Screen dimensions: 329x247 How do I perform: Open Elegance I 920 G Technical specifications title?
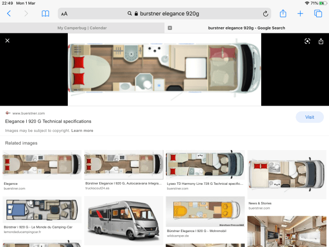click(x=48, y=121)
